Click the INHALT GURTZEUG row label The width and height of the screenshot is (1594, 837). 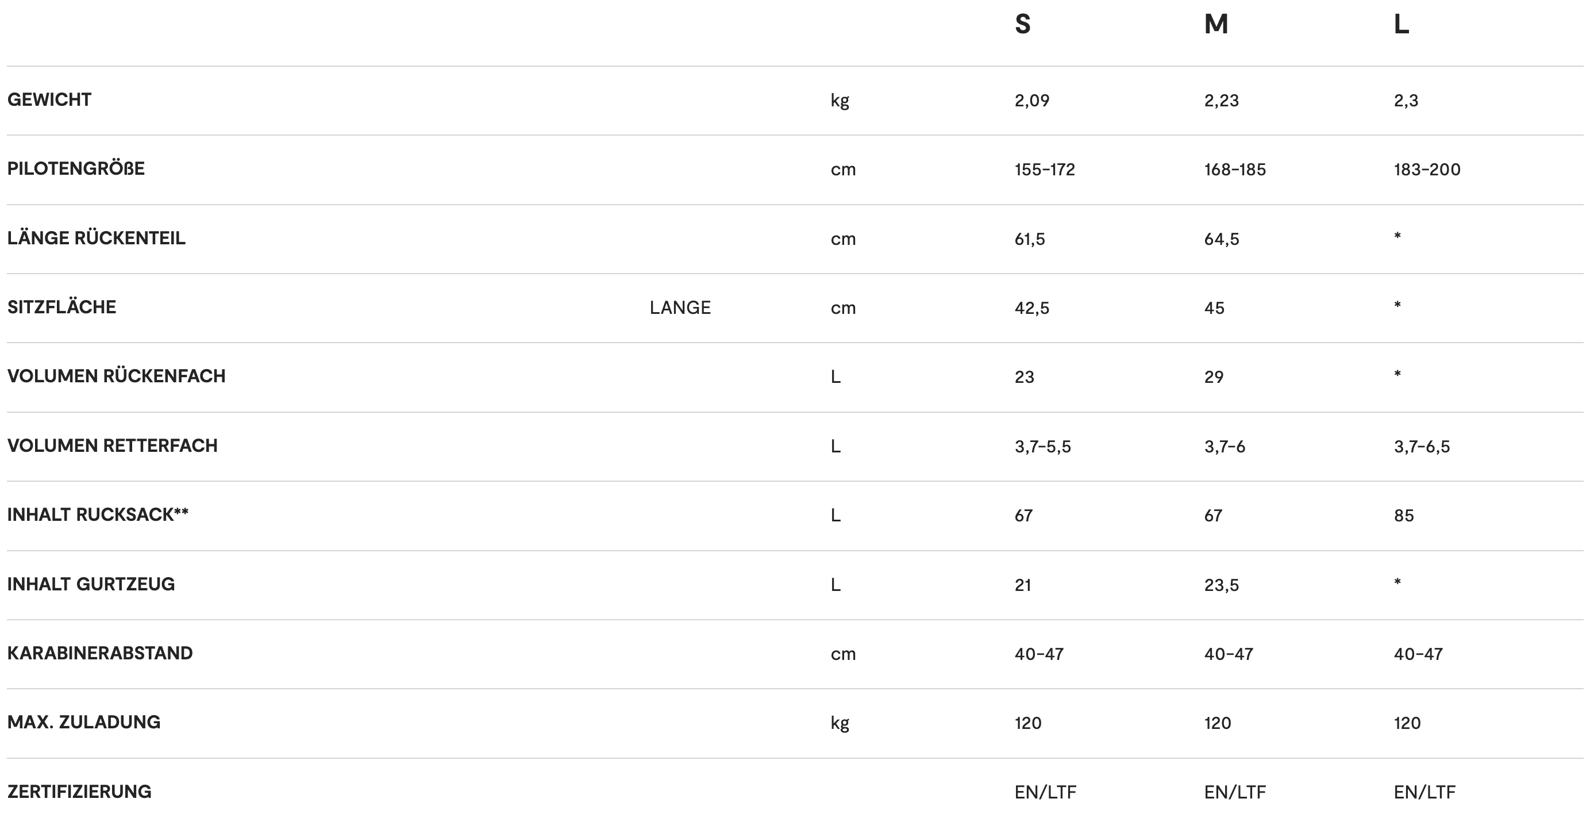(91, 584)
